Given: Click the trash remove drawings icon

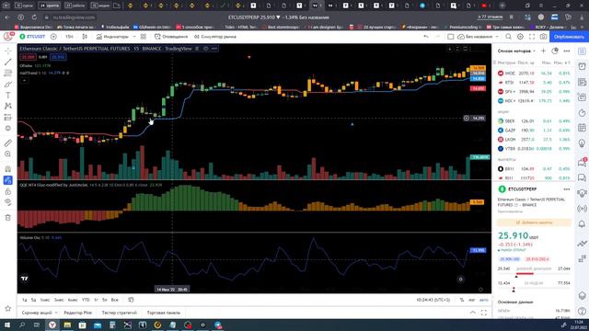Looking at the screenshot, I should point(8,218).
